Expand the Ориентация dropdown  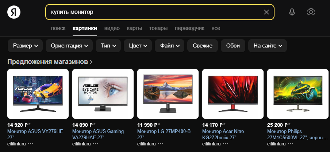[69, 46]
